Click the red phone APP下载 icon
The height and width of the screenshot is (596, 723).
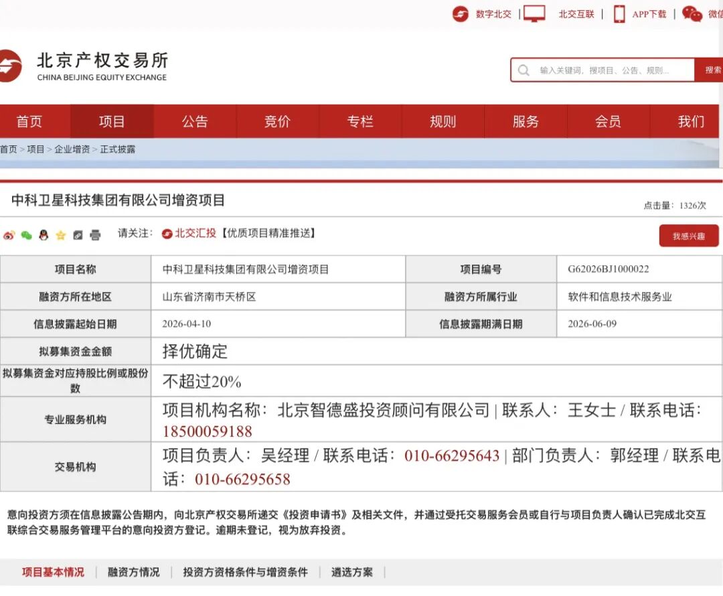point(619,14)
